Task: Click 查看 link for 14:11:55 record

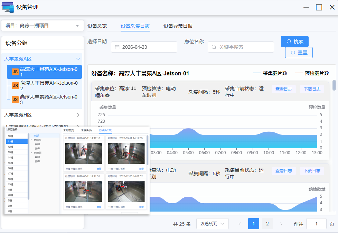Action: tap(99, 207)
